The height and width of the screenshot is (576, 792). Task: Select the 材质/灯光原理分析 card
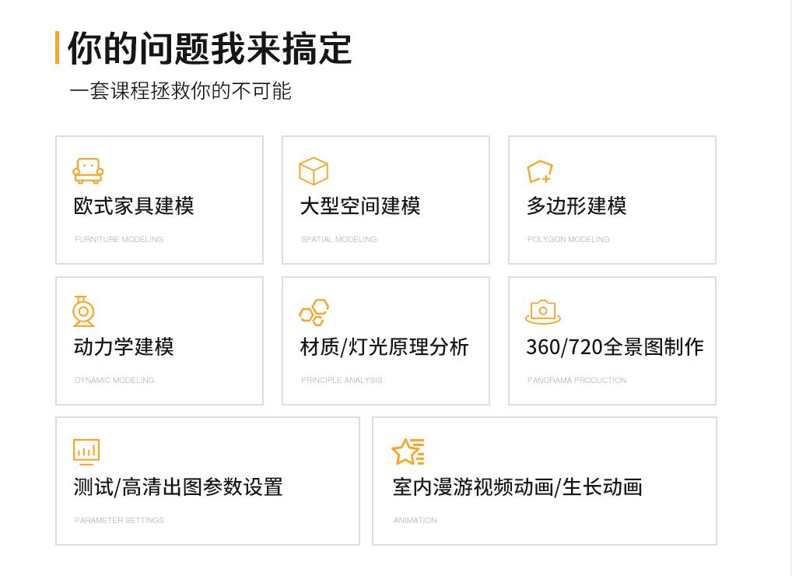point(384,347)
